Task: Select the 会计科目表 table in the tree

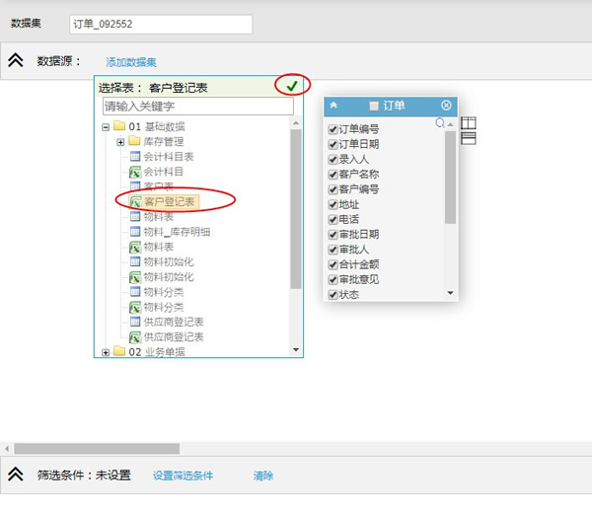Action: pyautogui.click(x=168, y=156)
